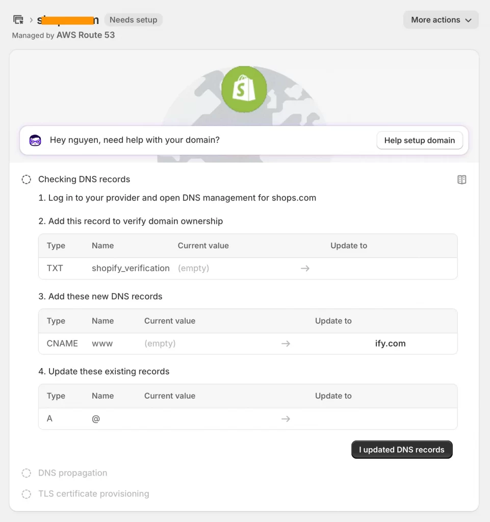Image resolution: width=490 pixels, height=522 pixels.
Task: Click the AWS Route 53 provider text
Action: point(86,35)
